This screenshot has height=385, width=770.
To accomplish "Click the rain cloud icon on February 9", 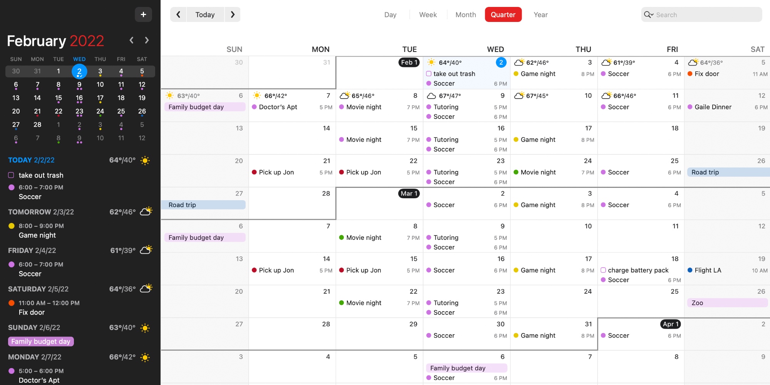I will 431,95.
